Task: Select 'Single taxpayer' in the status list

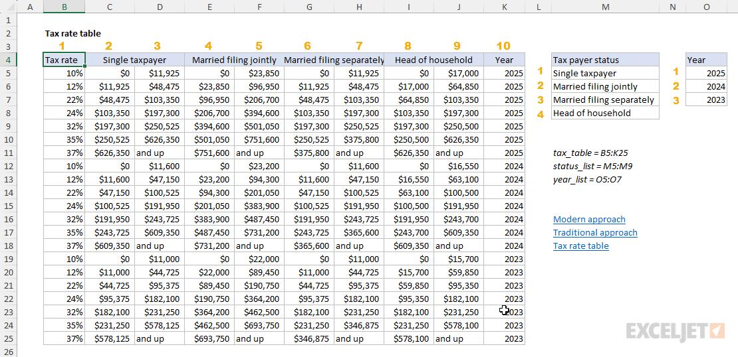Action: coord(605,73)
